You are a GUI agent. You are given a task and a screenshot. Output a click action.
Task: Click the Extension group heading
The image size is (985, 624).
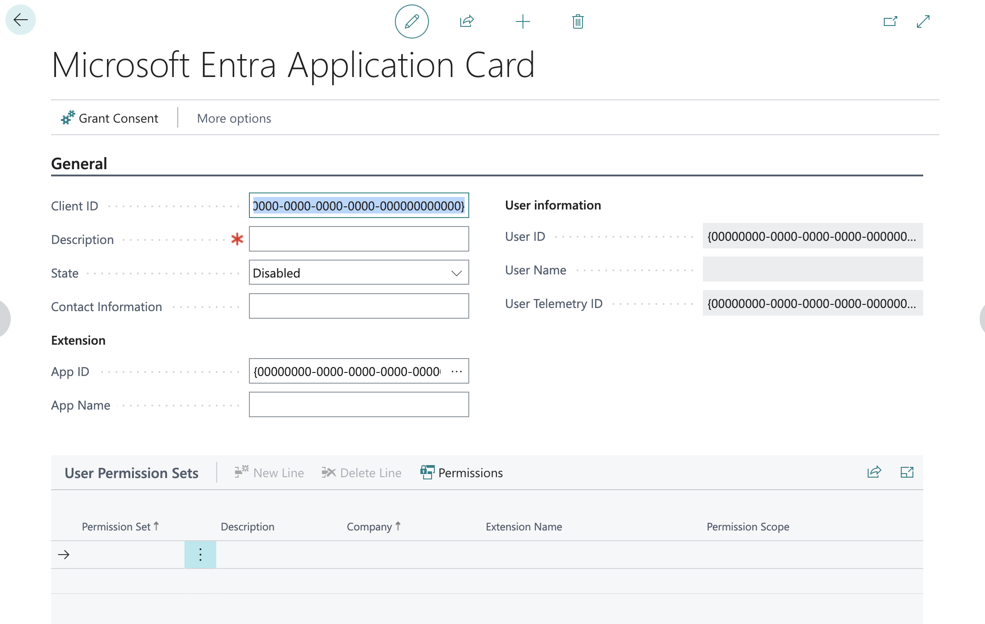click(78, 340)
